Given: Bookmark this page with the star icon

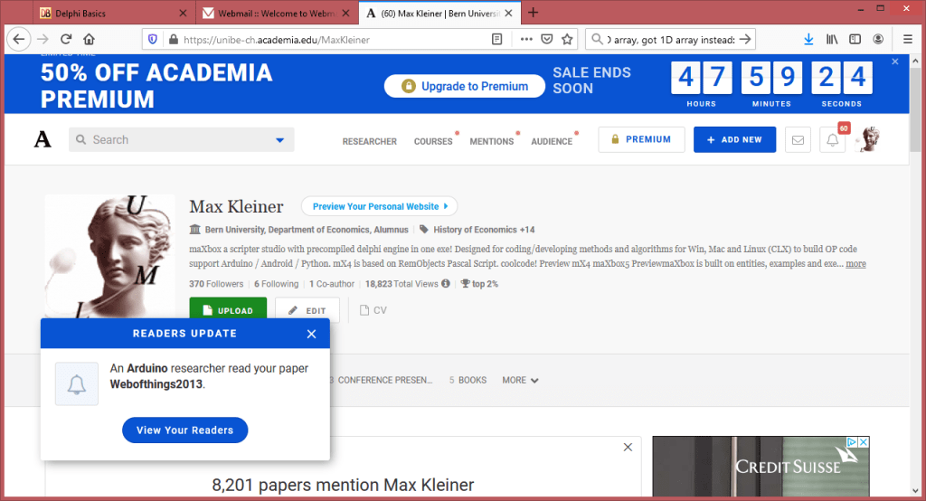Looking at the screenshot, I should tap(567, 39).
